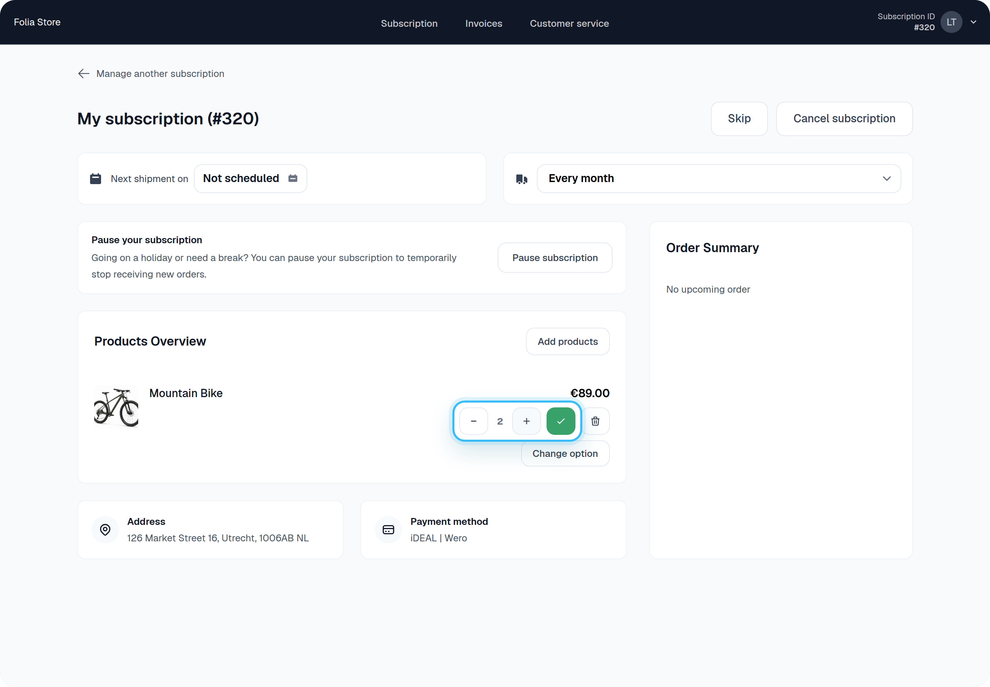Image resolution: width=990 pixels, height=687 pixels.
Task: Click address 126 Market Street 16, Utrecht
Action: [x=218, y=538]
